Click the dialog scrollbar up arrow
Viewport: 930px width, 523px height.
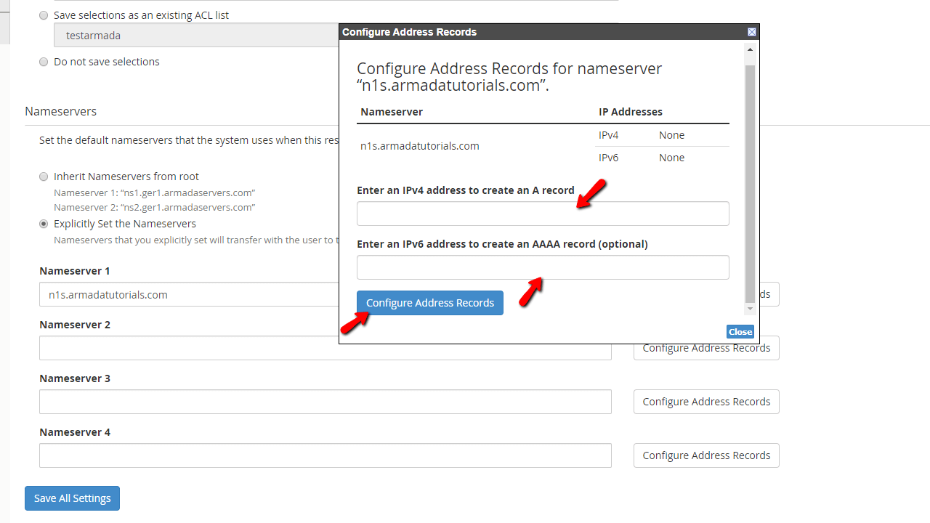[751, 49]
